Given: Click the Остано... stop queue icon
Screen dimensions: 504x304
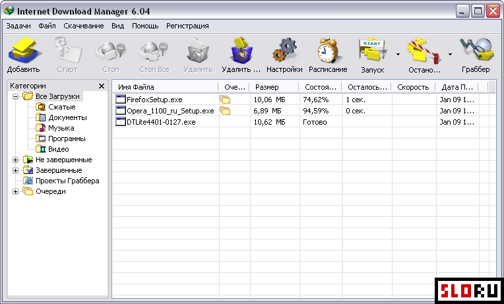Looking at the screenshot, I should pos(424,51).
